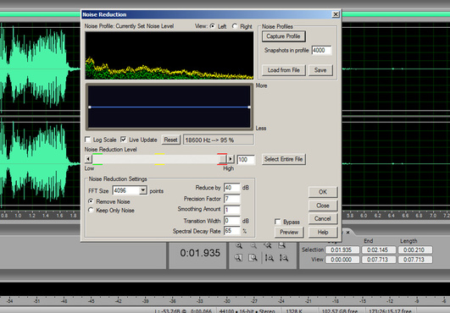The height and width of the screenshot is (313, 450).
Task: Click the 18600 Hz --> 95 % readout
Action: click(x=219, y=140)
